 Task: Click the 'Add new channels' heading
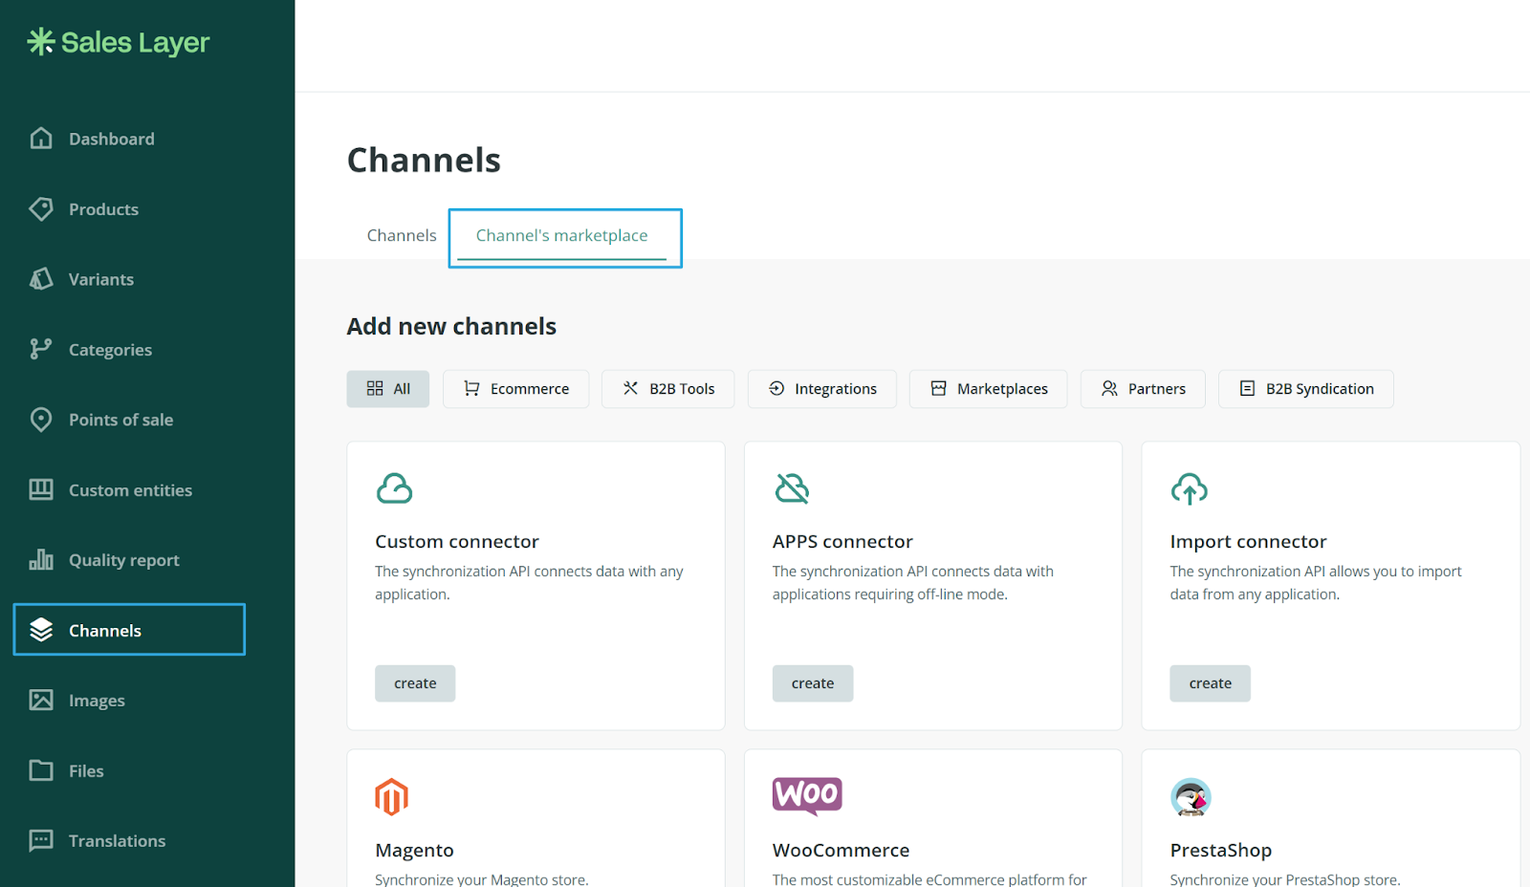pyautogui.click(x=451, y=326)
